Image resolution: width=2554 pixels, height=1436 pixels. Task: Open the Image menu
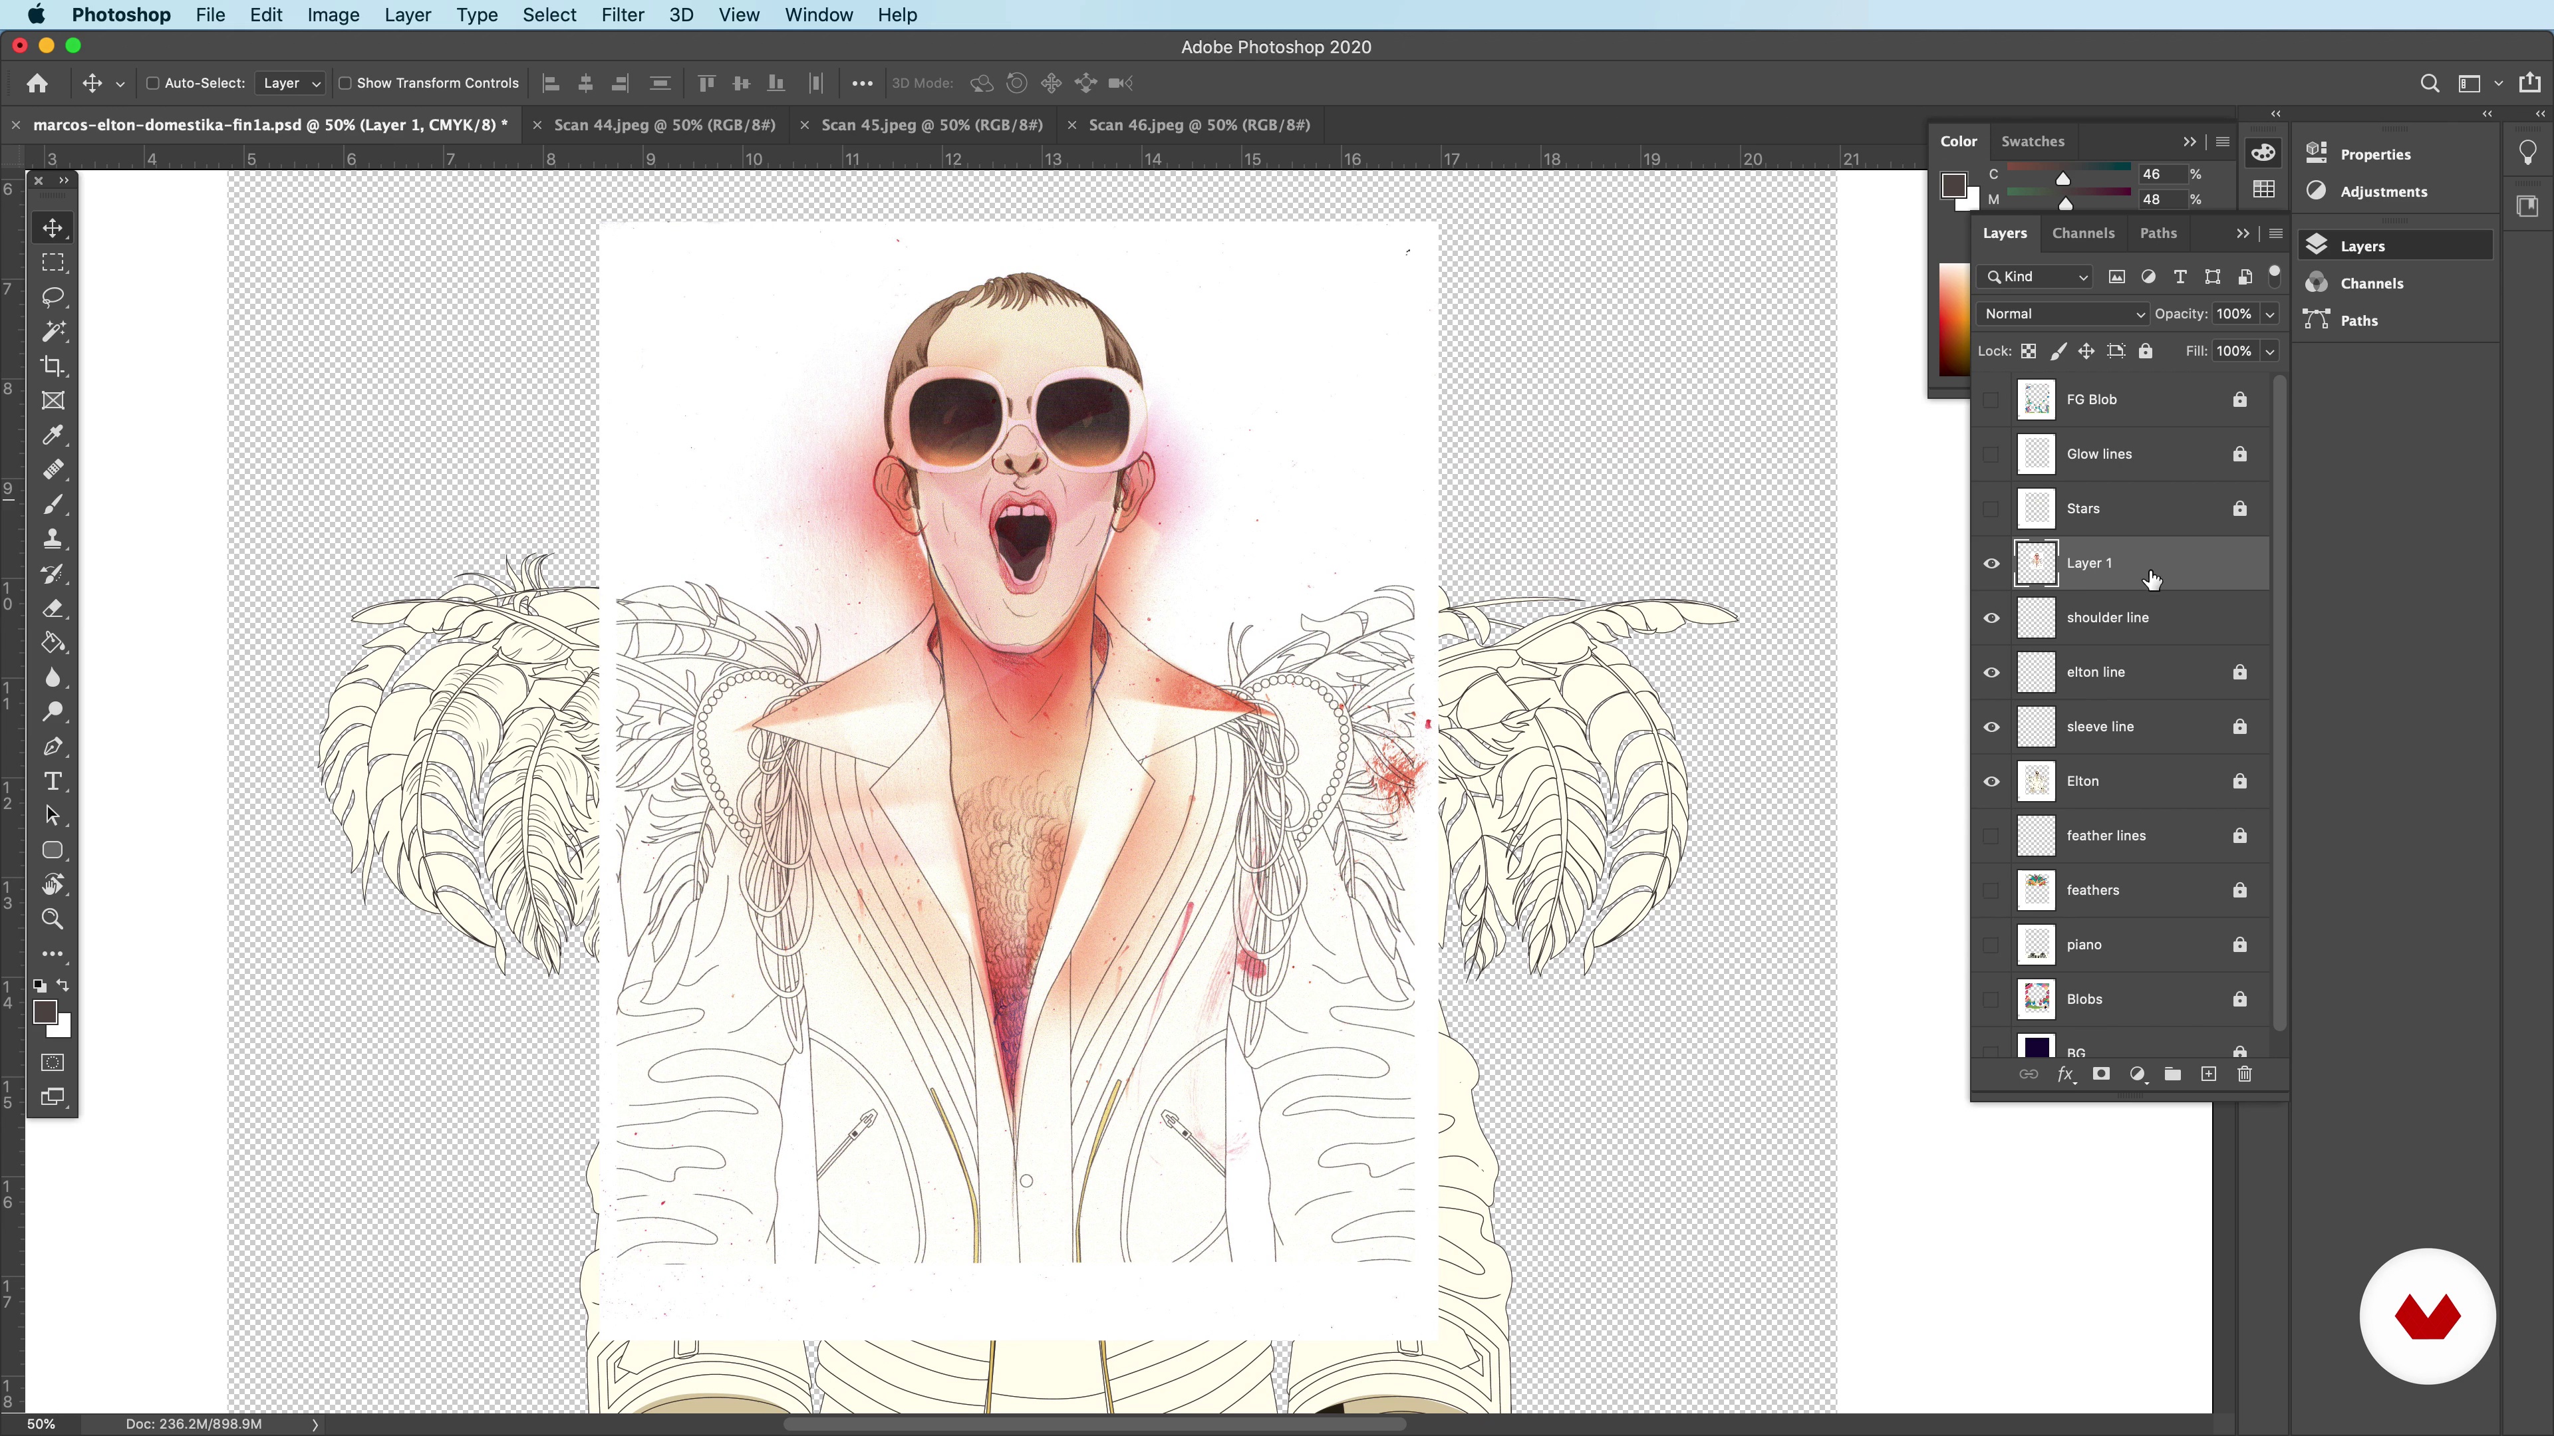point(333,15)
